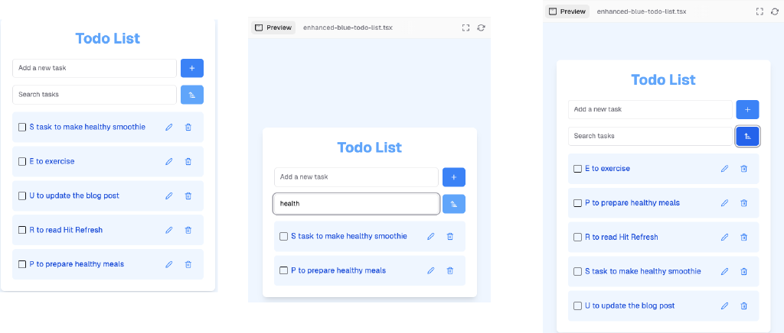The width and height of the screenshot is (784, 333).
Task: Click the plus button above the dark-blue sort button
Action: coord(747,109)
